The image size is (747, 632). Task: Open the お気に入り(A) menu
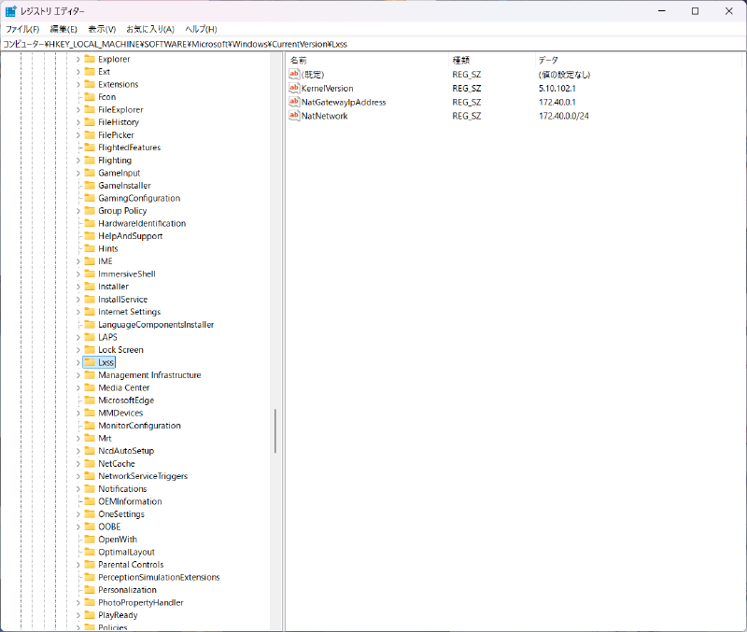pos(150,29)
